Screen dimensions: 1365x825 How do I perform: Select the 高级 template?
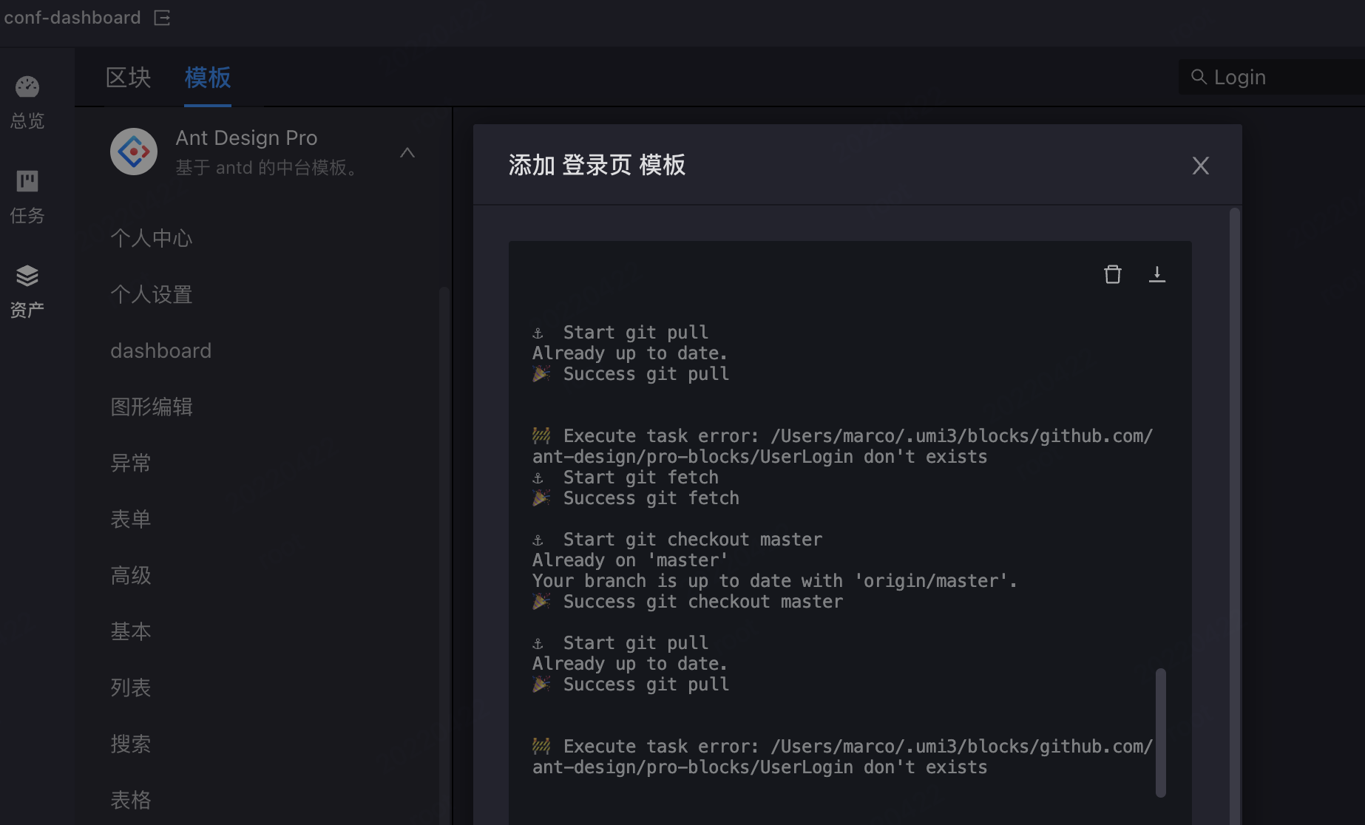pyautogui.click(x=131, y=575)
